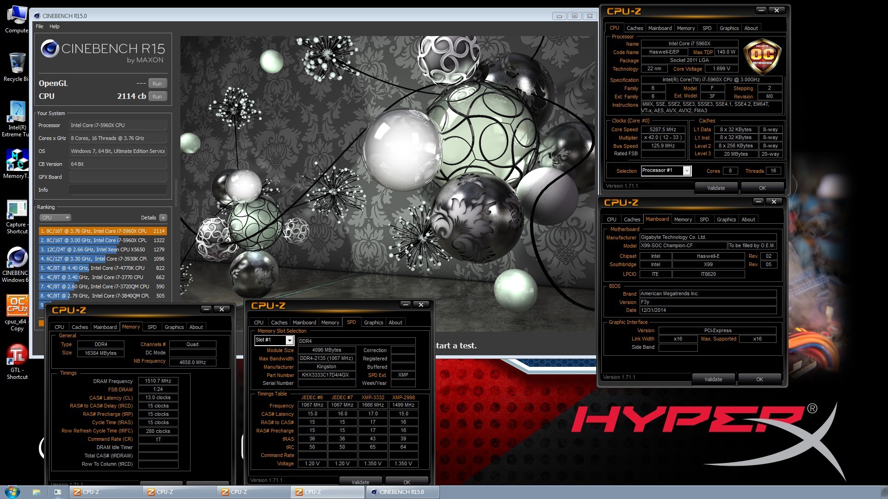Open the Cinebench File menu
This screenshot has width=888, height=499.
tap(40, 26)
